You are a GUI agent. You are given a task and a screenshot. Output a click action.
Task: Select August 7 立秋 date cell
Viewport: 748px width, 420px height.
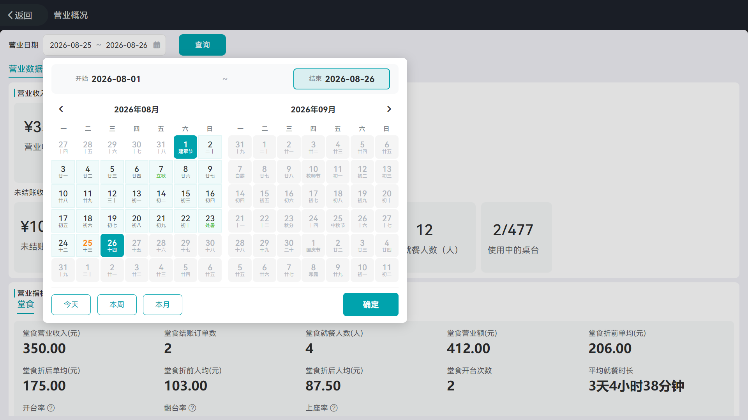[161, 171]
